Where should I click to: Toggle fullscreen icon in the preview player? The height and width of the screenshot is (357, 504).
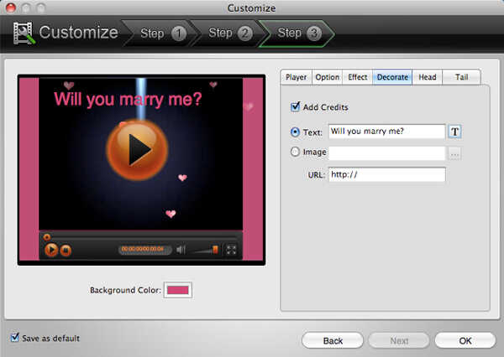(231, 250)
